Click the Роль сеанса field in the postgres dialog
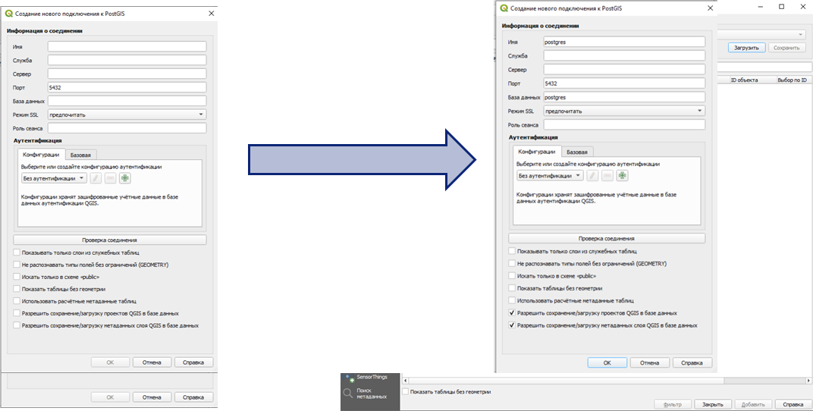 [x=624, y=125]
